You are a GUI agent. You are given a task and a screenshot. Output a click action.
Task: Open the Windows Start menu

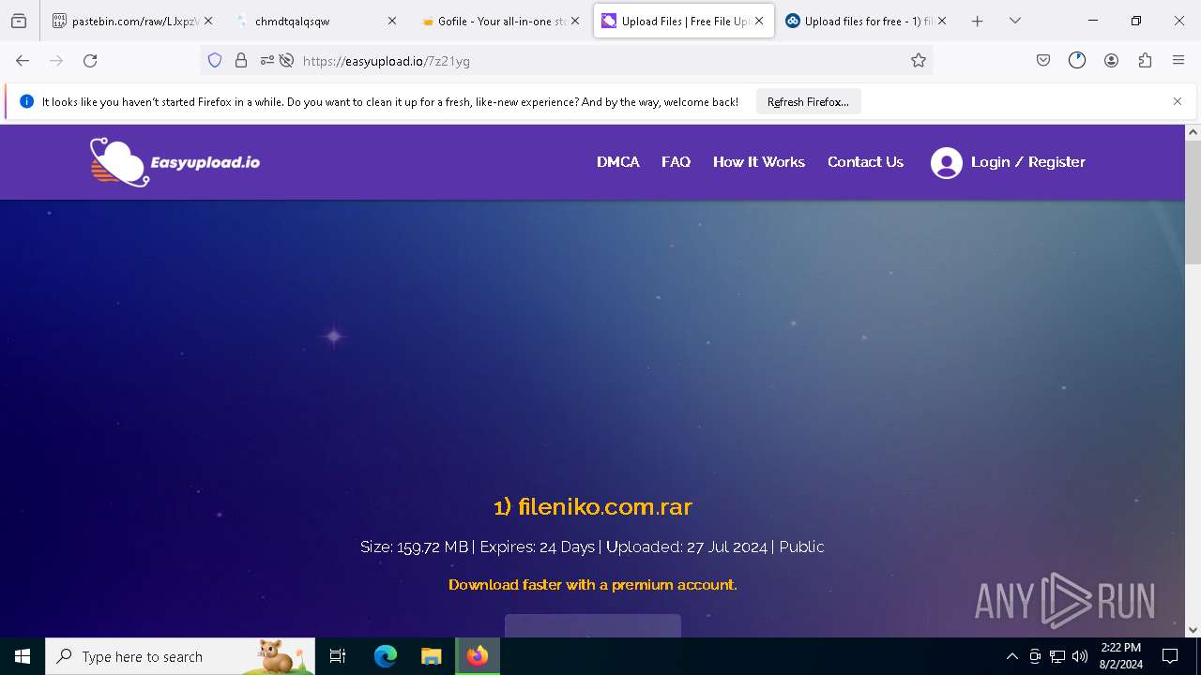pyautogui.click(x=23, y=656)
